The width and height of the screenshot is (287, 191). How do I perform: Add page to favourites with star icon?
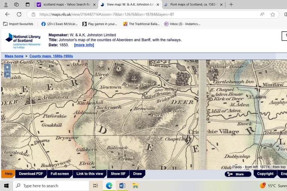(273, 14)
